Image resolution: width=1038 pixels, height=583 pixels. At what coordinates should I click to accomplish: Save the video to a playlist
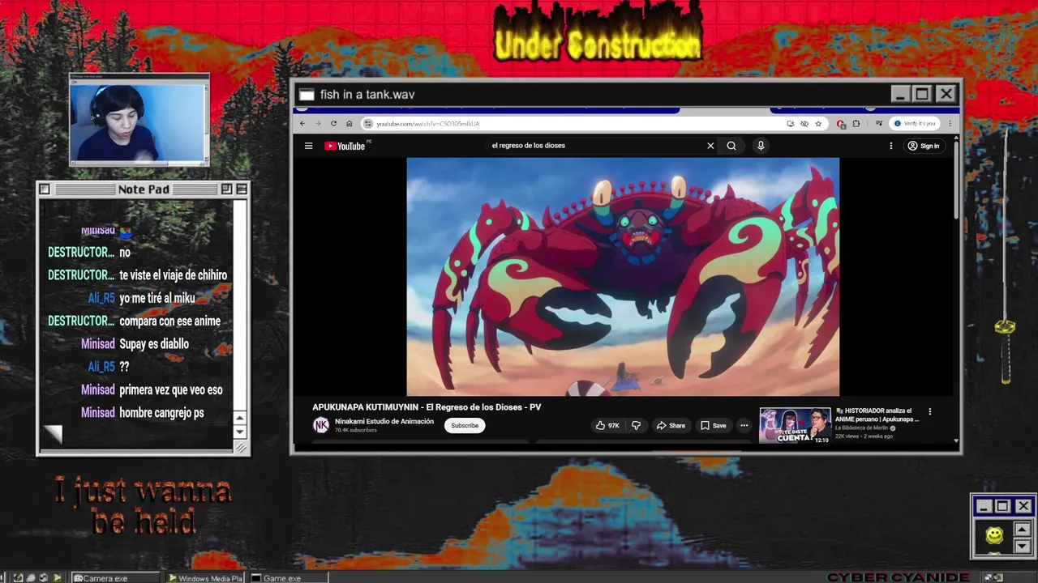point(714,425)
